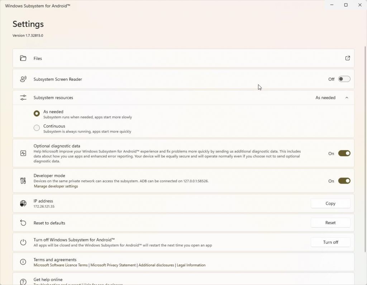Click the Reset to defaults arrow icon
The height and width of the screenshot is (285, 367).
tap(23, 223)
